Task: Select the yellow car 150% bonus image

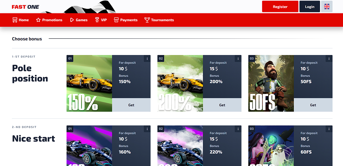Action: tap(89, 84)
